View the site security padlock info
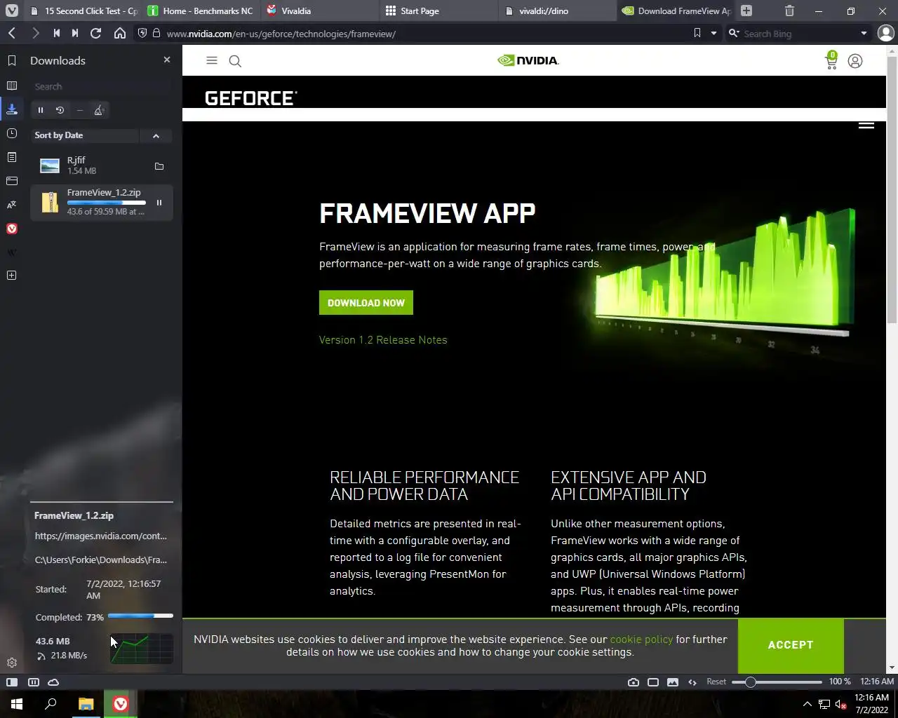The width and height of the screenshot is (898, 718). tap(156, 33)
